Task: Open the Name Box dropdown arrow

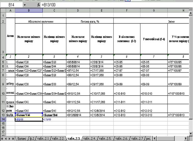Action: (24, 5)
